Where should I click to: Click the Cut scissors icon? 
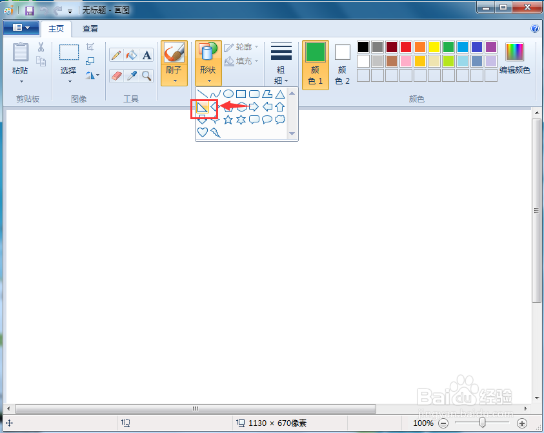(x=41, y=46)
